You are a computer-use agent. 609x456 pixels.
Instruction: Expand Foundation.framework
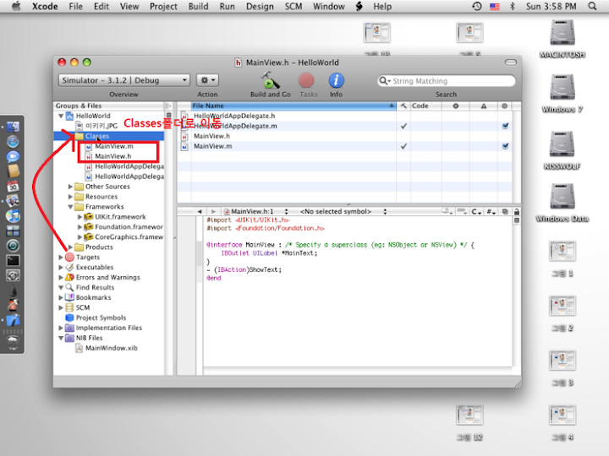[80, 227]
